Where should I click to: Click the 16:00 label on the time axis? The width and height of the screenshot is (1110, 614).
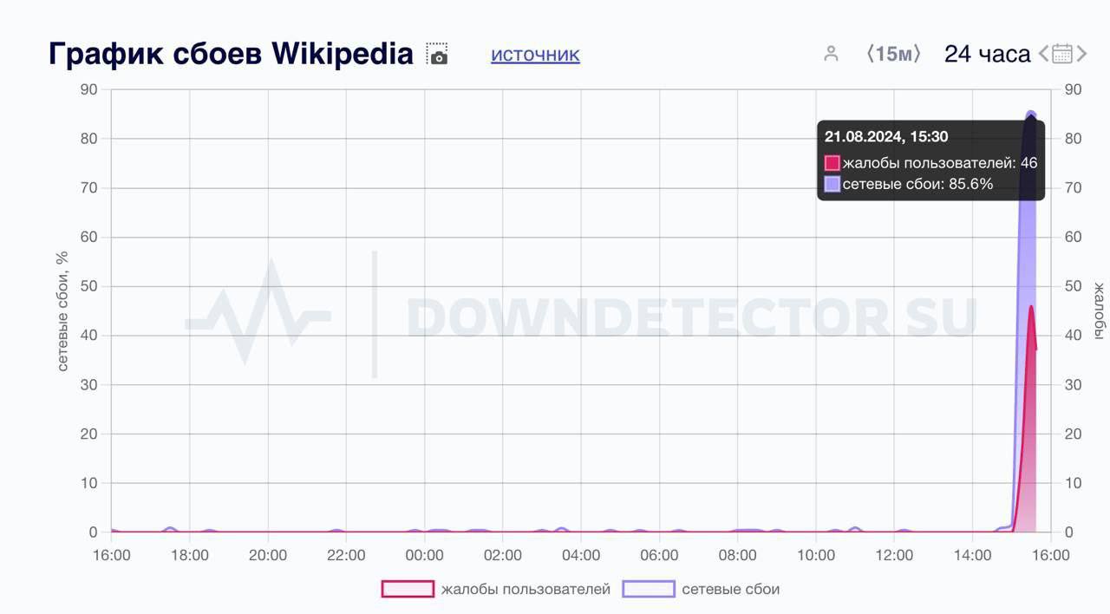pos(112,553)
